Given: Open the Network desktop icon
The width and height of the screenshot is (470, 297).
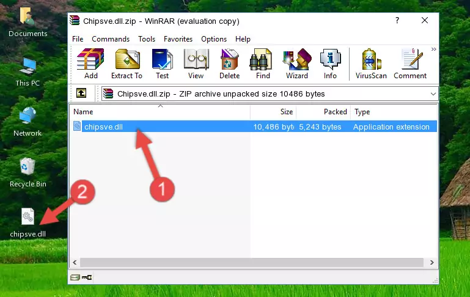Looking at the screenshot, I should point(28,122).
